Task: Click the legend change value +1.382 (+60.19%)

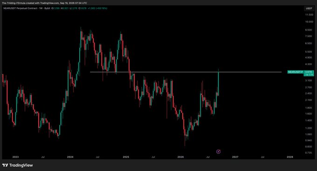Action: pos(97,8)
